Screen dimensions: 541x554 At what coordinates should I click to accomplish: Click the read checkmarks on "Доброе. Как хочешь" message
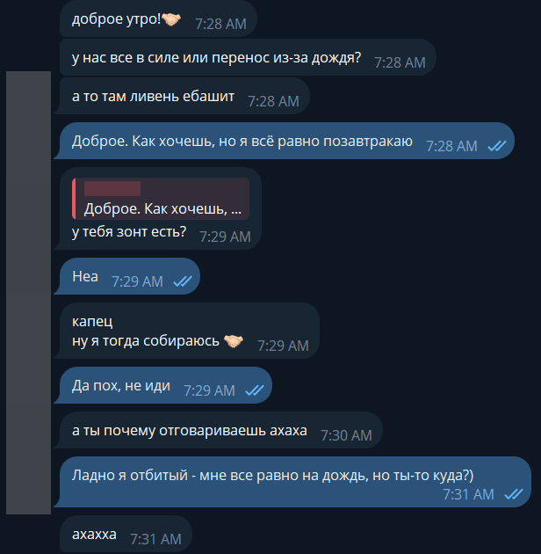497,146
